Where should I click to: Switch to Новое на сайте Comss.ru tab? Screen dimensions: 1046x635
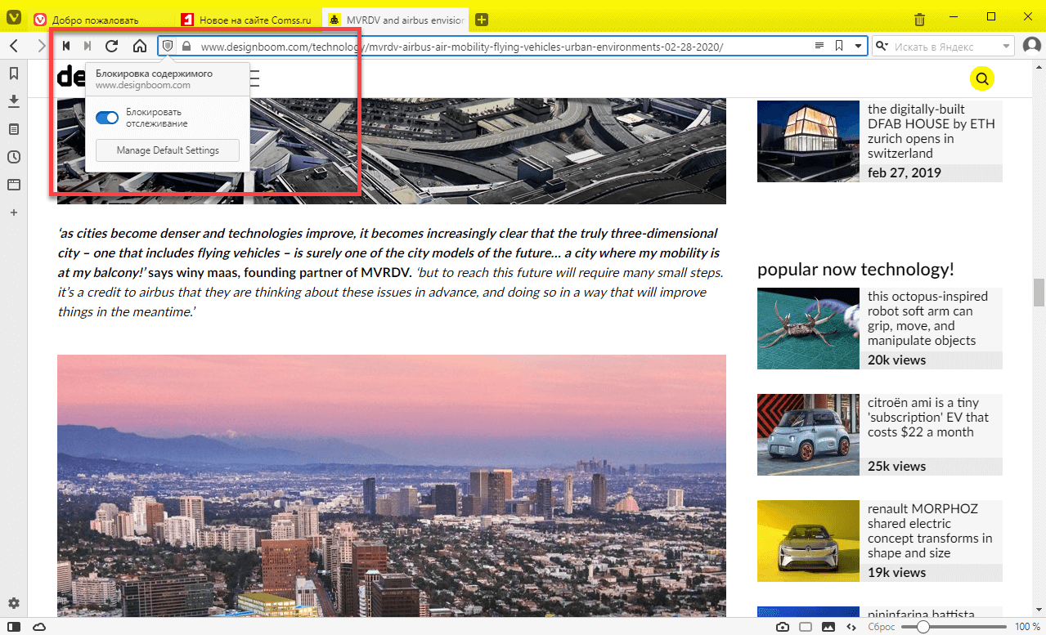[x=249, y=19]
